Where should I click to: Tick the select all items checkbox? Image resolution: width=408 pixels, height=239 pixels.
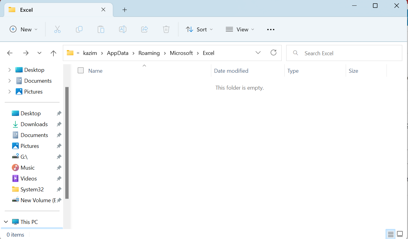point(81,71)
